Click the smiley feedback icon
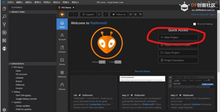The image size is (220, 112). [x=99, y=14]
